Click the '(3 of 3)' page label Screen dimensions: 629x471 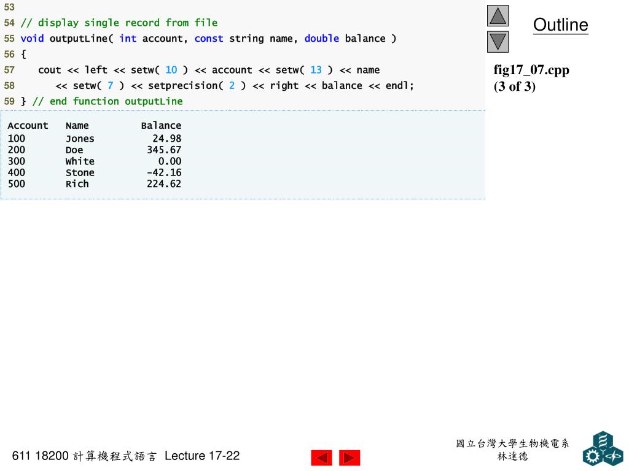pos(514,86)
